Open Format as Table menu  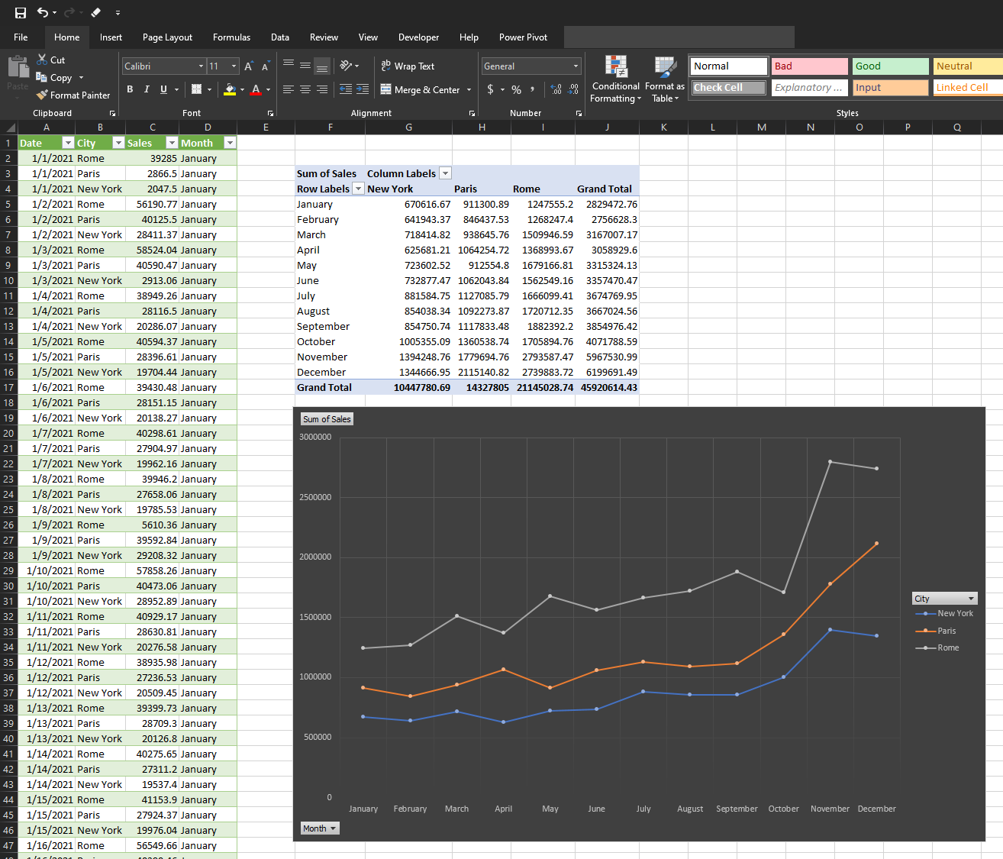pos(665,79)
